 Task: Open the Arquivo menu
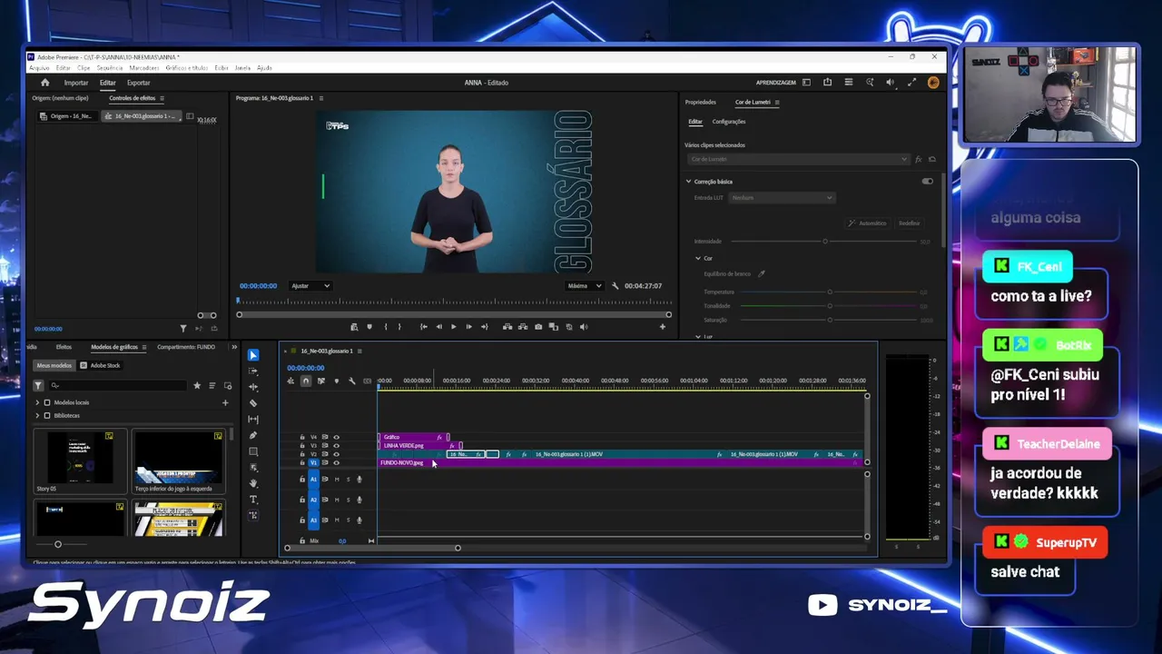tap(39, 68)
